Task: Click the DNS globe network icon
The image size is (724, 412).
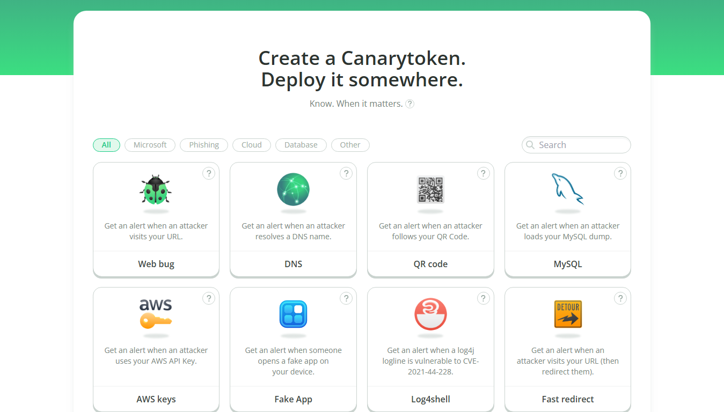Action: 293,189
